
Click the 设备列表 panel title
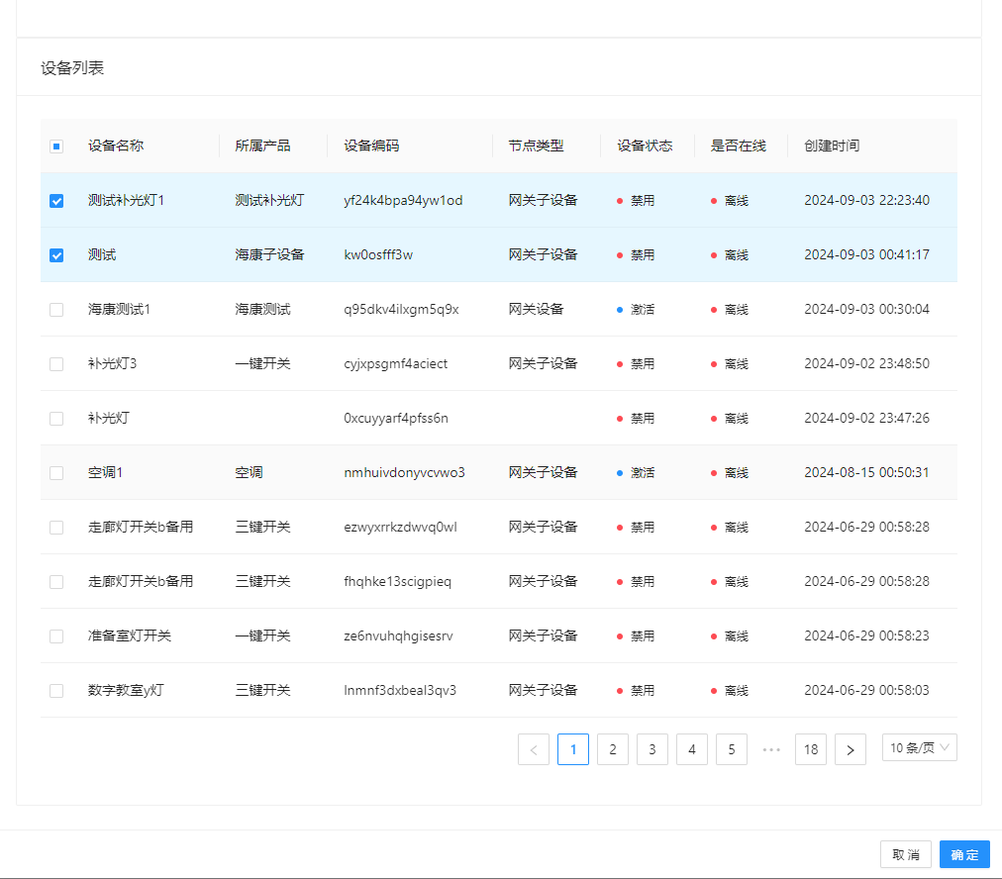click(72, 67)
